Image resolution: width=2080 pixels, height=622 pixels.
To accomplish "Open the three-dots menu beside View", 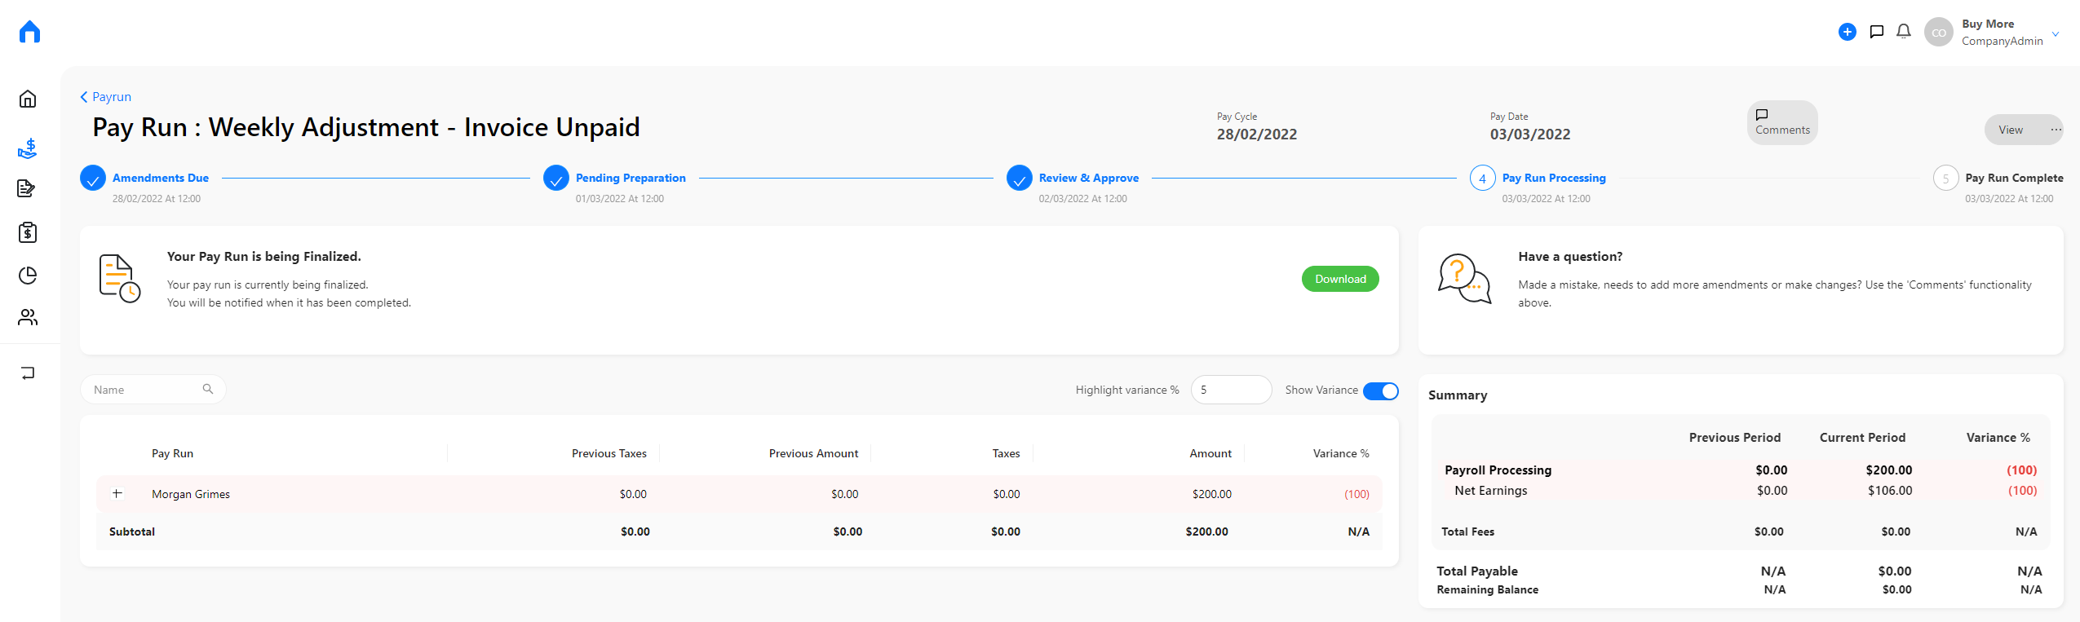I will (2056, 130).
